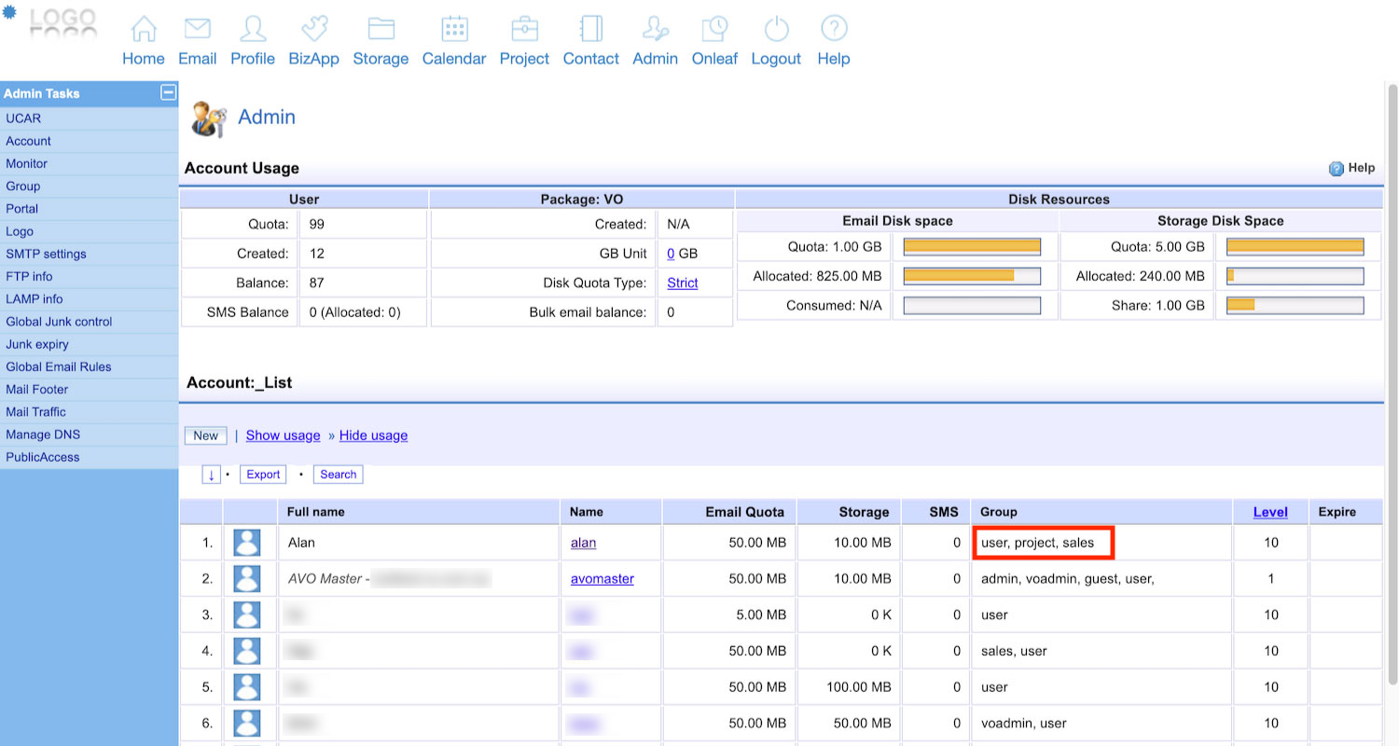The image size is (1399, 746).
Task: Click the Logout power icon
Action: (776, 30)
